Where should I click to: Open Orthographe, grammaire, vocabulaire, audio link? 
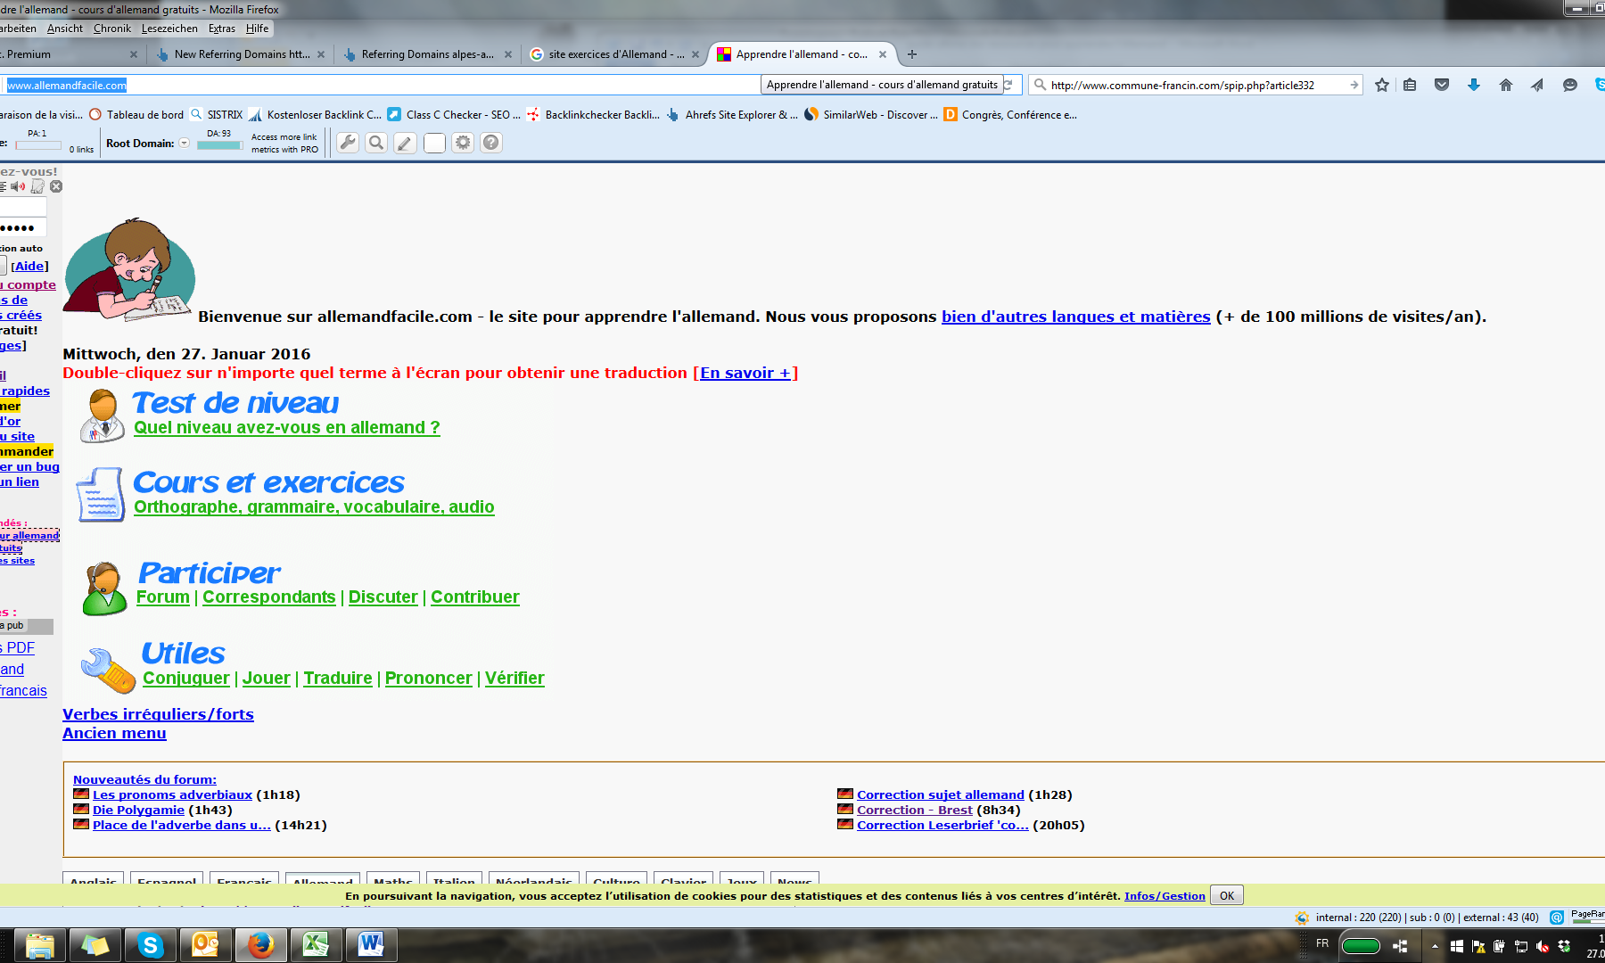coord(314,507)
